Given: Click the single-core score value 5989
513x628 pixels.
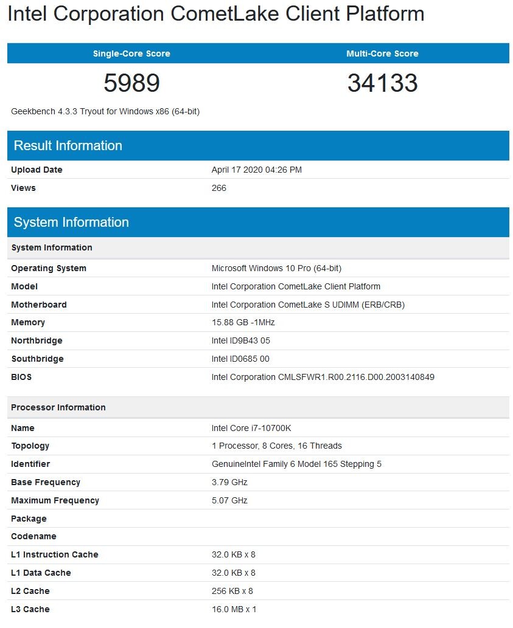Looking at the screenshot, I should [131, 83].
